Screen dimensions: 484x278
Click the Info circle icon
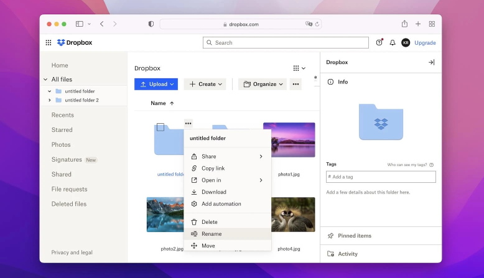(330, 81)
